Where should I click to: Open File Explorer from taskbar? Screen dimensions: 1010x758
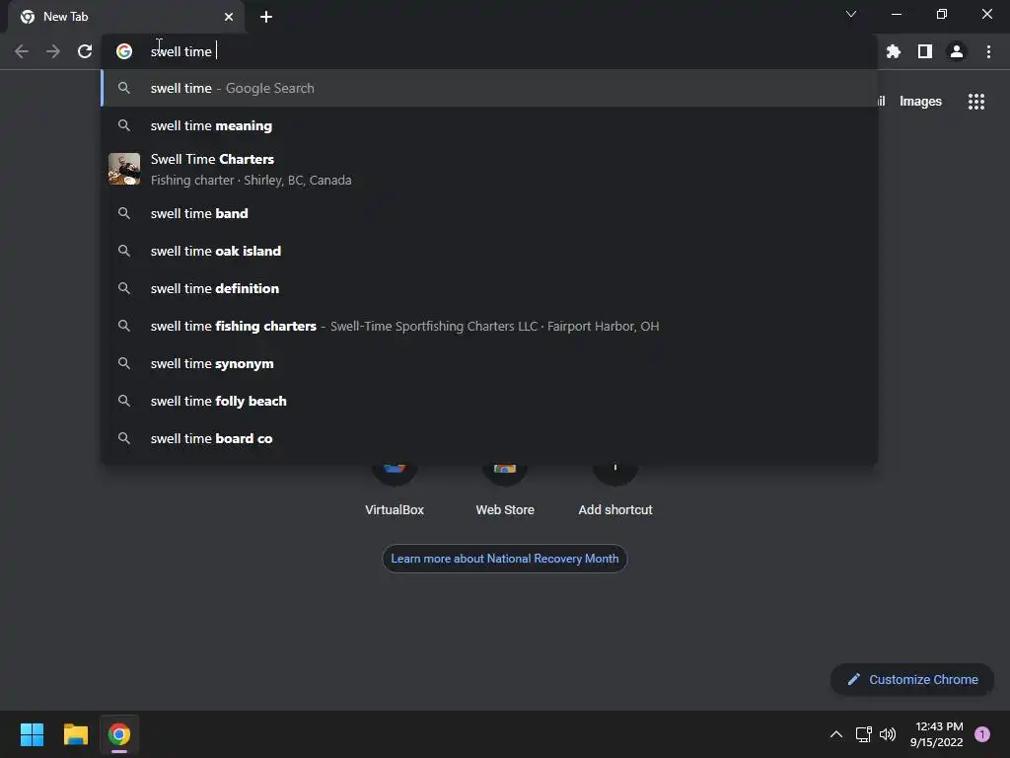[75, 734]
